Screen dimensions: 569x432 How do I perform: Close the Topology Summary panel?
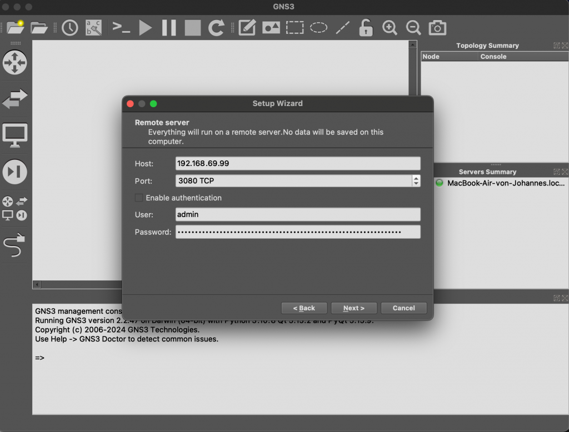pyautogui.click(x=565, y=46)
